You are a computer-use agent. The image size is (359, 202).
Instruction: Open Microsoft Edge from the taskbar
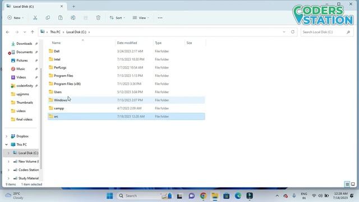tap(238, 196)
